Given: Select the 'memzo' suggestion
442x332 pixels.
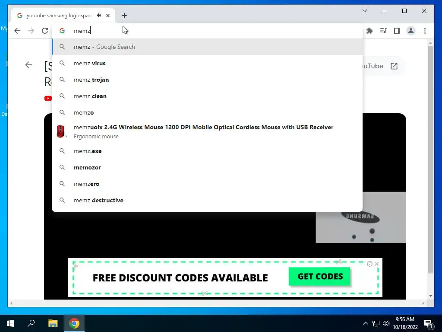Looking at the screenshot, I should [x=207, y=112].
